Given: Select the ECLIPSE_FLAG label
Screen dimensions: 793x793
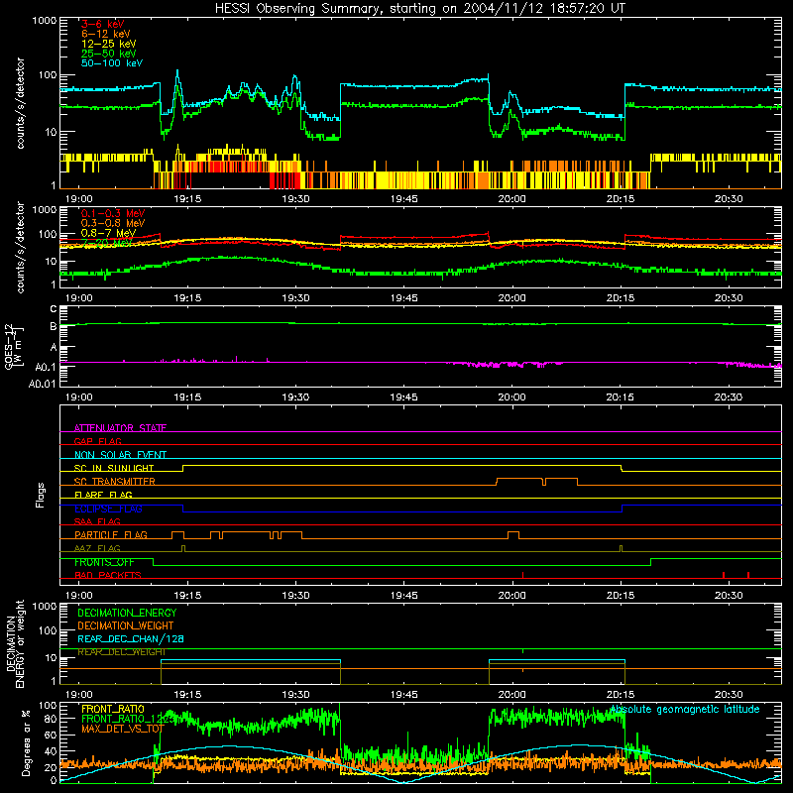Looking at the screenshot, I should (108, 509).
